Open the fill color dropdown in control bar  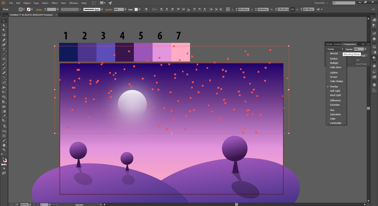(x=24, y=9)
